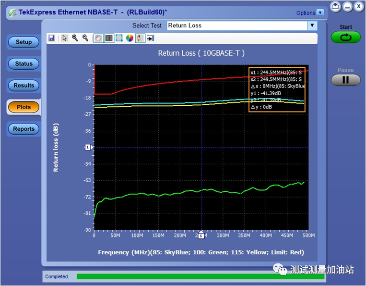
Task: Select the arrow pointer tool
Action: click(x=65, y=38)
